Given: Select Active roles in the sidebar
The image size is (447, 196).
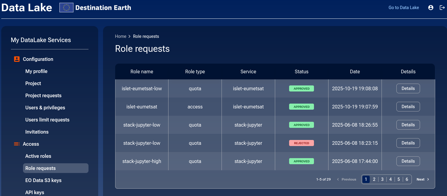Looking at the screenshot, I should point(38,156).
